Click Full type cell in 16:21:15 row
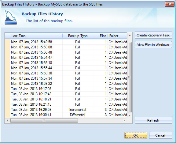Screen dimensions: 176x143 tap(78, 104)
